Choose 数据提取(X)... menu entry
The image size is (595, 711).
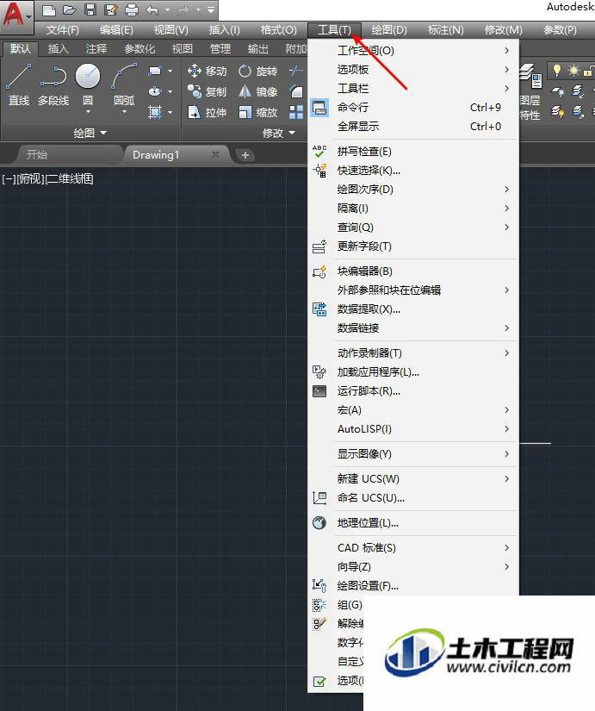tap(413, 309)
